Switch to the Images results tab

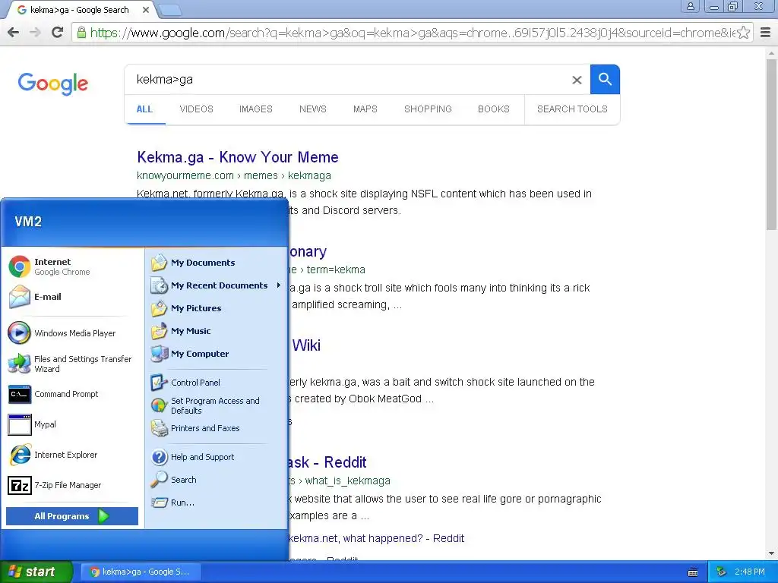point(256,109)
